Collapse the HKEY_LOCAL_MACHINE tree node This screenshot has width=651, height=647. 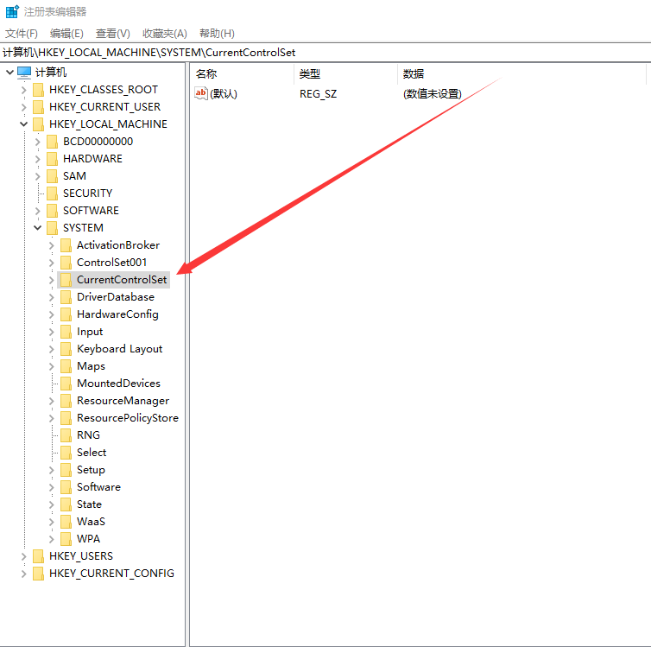coord(23,124)
